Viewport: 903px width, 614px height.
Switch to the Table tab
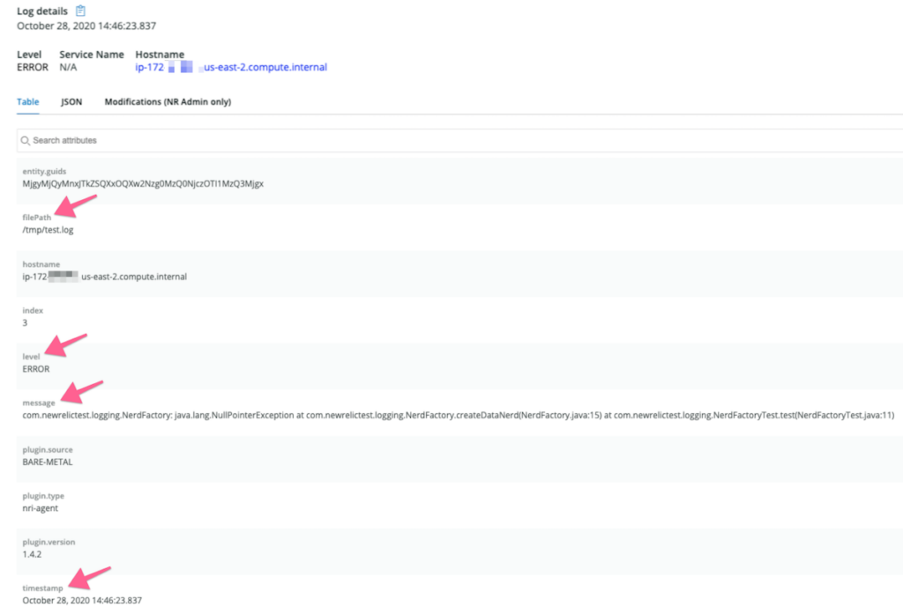point(28,101)
